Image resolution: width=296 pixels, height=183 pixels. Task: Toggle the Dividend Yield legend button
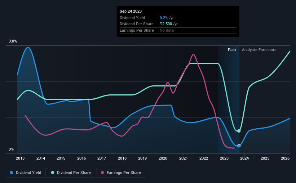26,173
